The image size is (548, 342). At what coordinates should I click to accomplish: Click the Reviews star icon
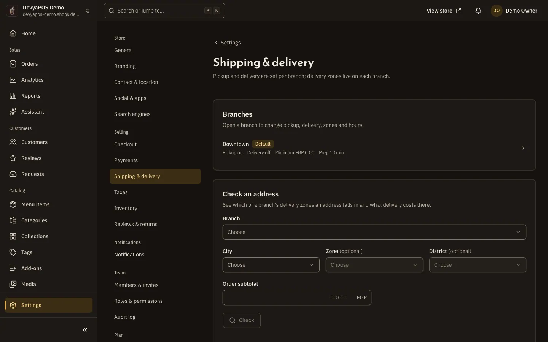coord(13,158)
